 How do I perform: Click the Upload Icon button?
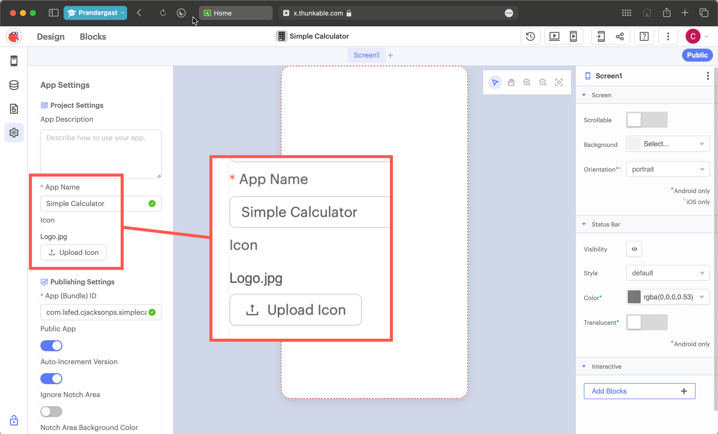pos(73,252)
